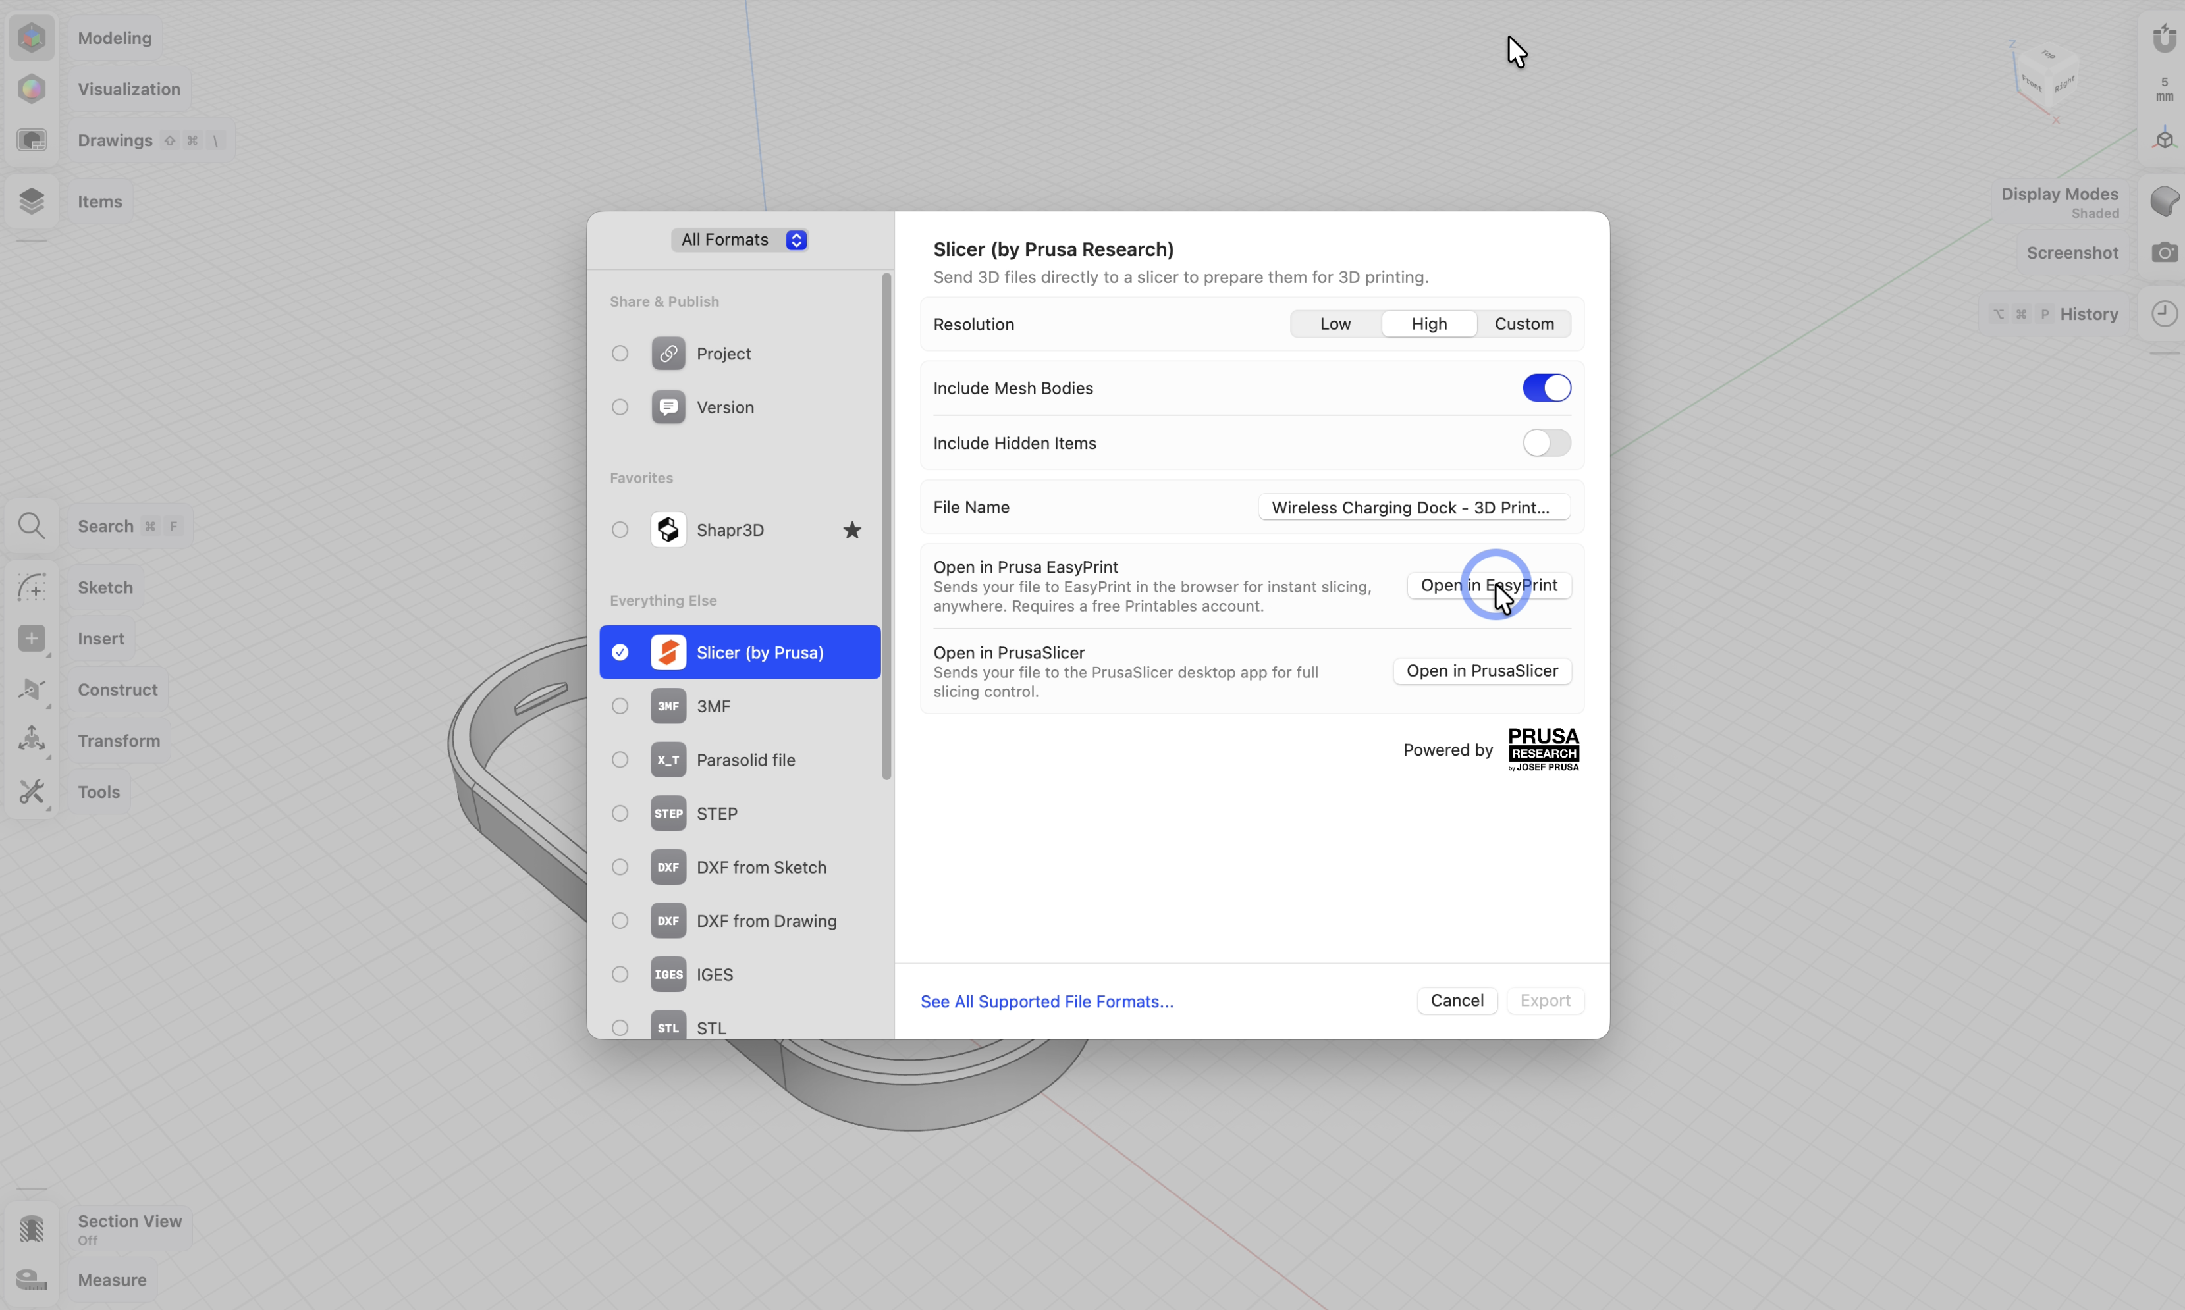Select the Sketch tool icon
Screen dimensions: 2185x1310
pyautogui.click(x=32, y=588)
